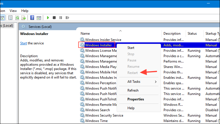The height and width of the screenshot is (124, 220).
Task: Expand the All Tasks submenu
Action: coord(139,82)
